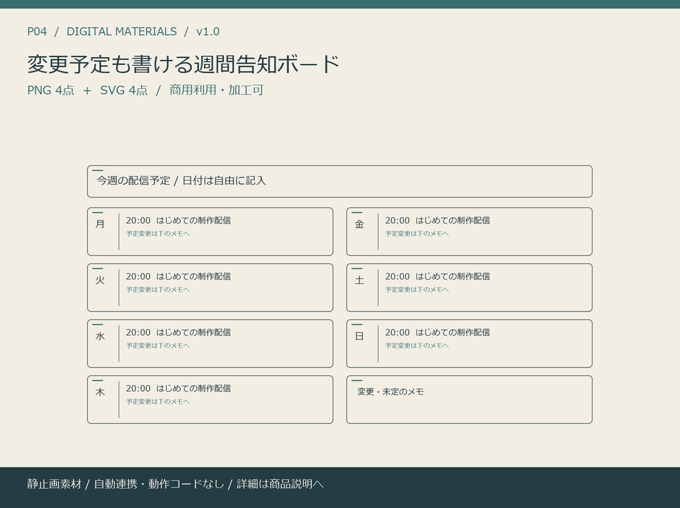Select the 20:00 はじめての制作配信 entry in 水 card
Screen dimensions: 680x508
178,332
